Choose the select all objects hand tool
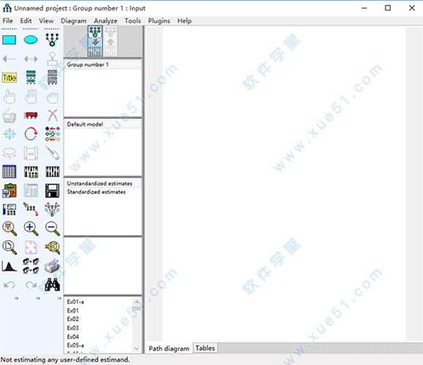Viewport: 423px width, 365px height. (31, 96)
